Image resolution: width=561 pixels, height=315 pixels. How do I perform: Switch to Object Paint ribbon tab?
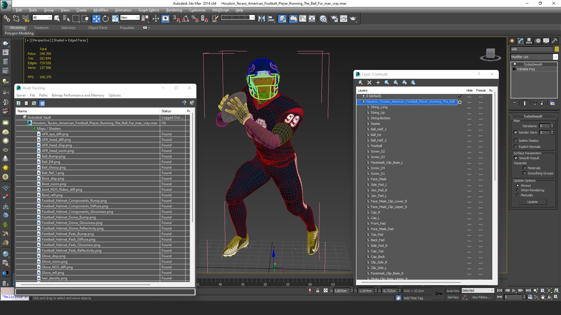click(x=98, y=28)
